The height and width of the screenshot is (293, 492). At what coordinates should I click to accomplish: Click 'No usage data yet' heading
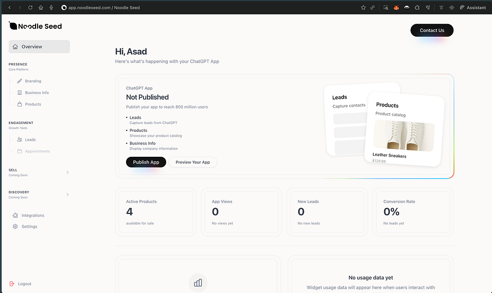[x=370, y=278]
